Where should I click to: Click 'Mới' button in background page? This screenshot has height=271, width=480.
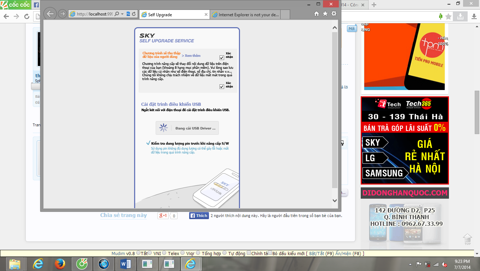(352, 29)
